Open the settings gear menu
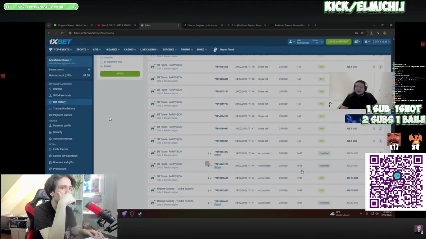 (x=367, y=41)
